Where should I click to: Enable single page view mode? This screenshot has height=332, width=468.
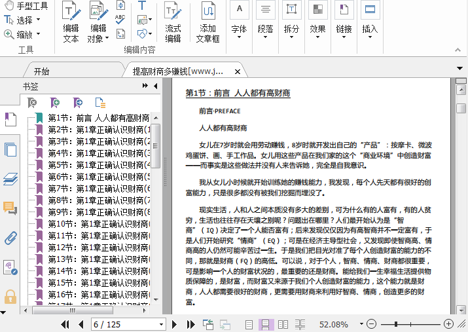[x=249, y=324]
